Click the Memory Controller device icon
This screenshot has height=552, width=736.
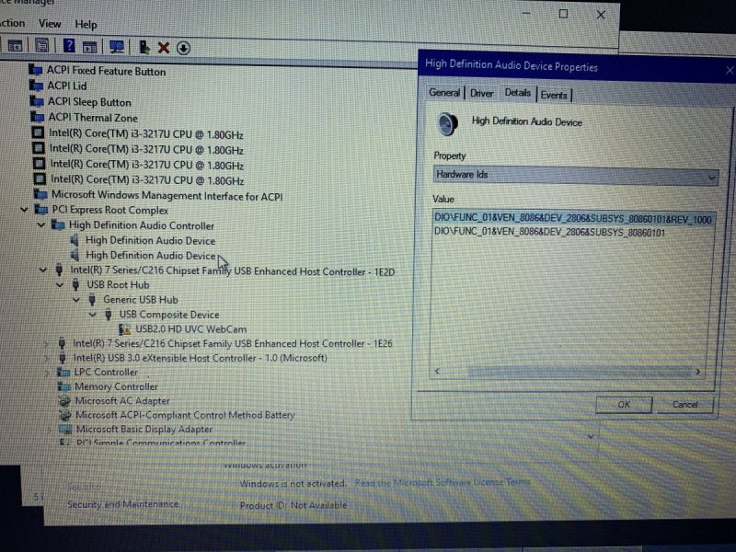63,386
